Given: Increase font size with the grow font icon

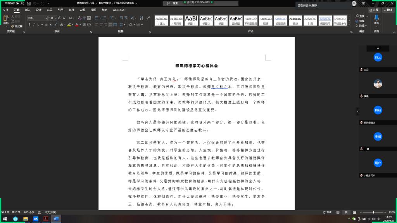Looking at the screenshot, I should (x=59, y=18).
